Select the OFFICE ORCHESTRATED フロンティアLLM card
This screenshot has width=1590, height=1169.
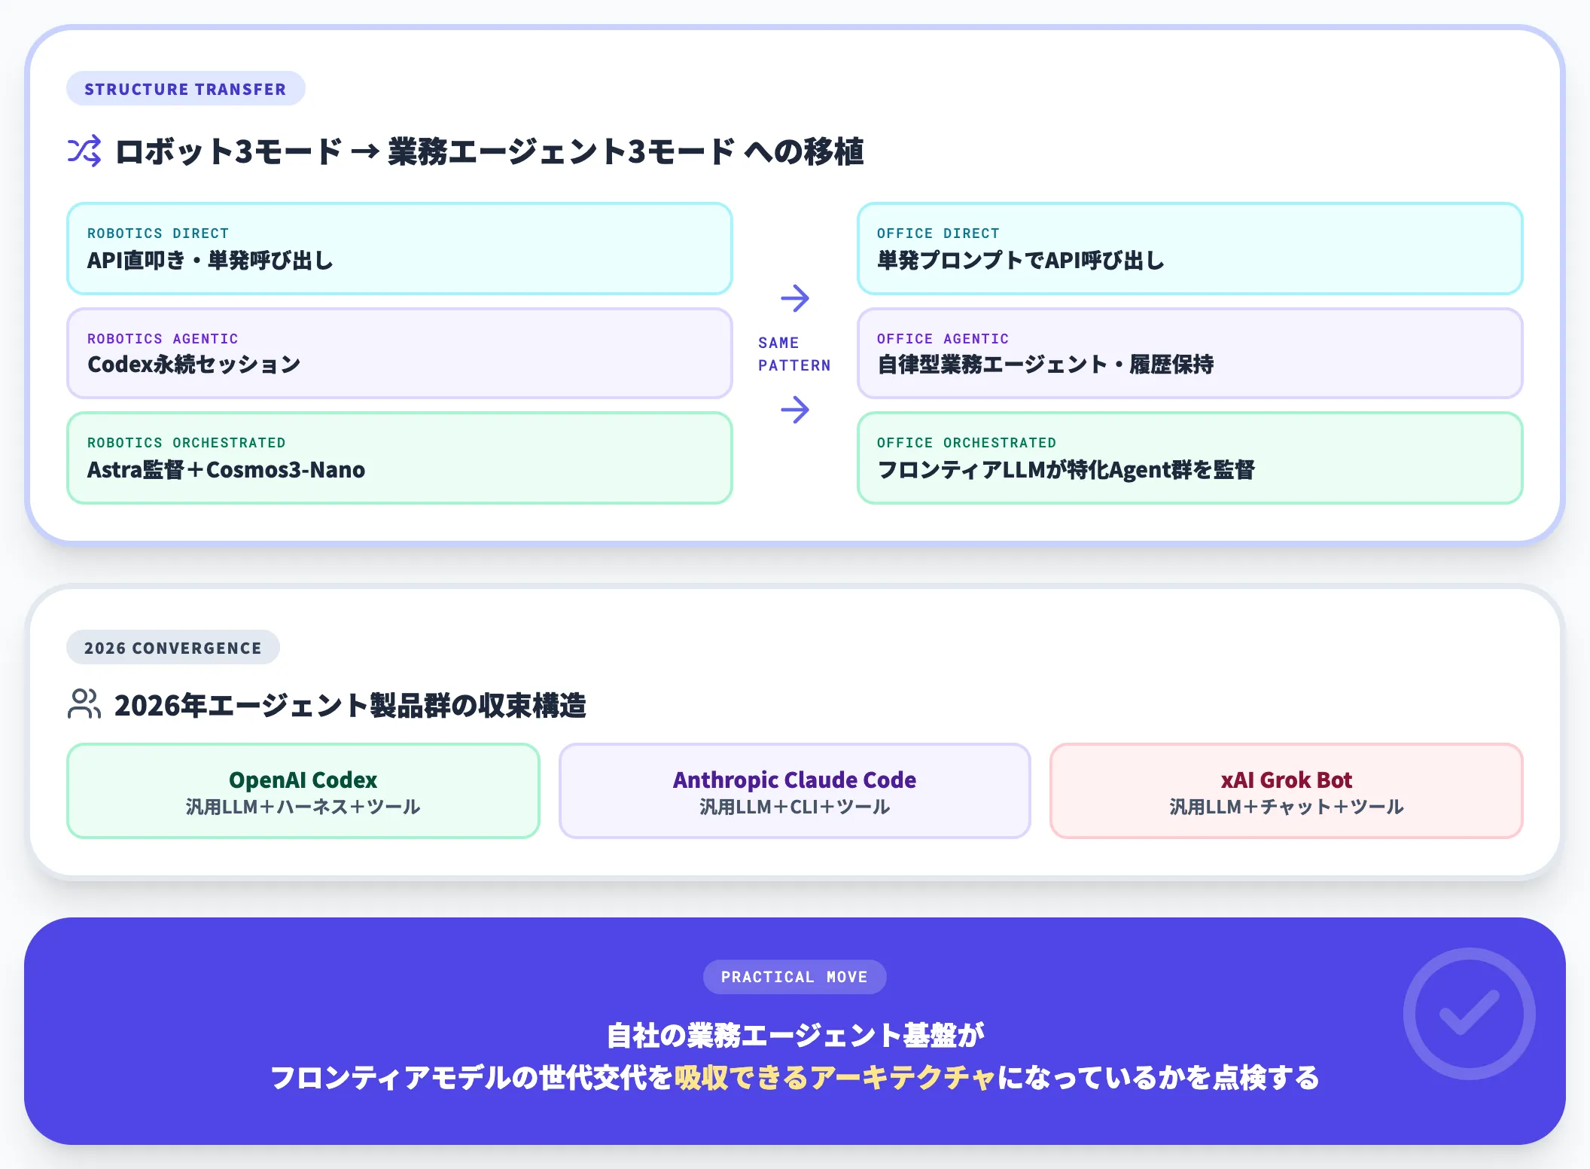pos(1189,458)
